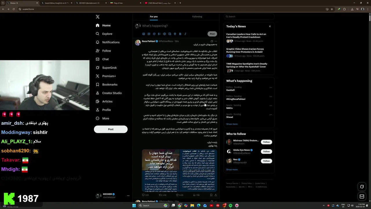Open Chat from the sidebar
371x209 pixels.
tap(102, 59)
